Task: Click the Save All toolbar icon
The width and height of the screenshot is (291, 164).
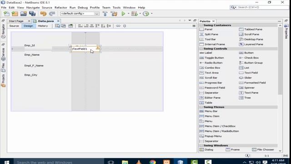Action: pyautogui.click(x=32, y=14)
